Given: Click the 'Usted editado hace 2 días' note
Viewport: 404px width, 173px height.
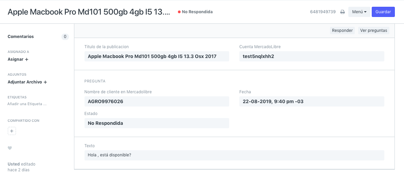Looking at the screenshot, I should tap(21, 167).
